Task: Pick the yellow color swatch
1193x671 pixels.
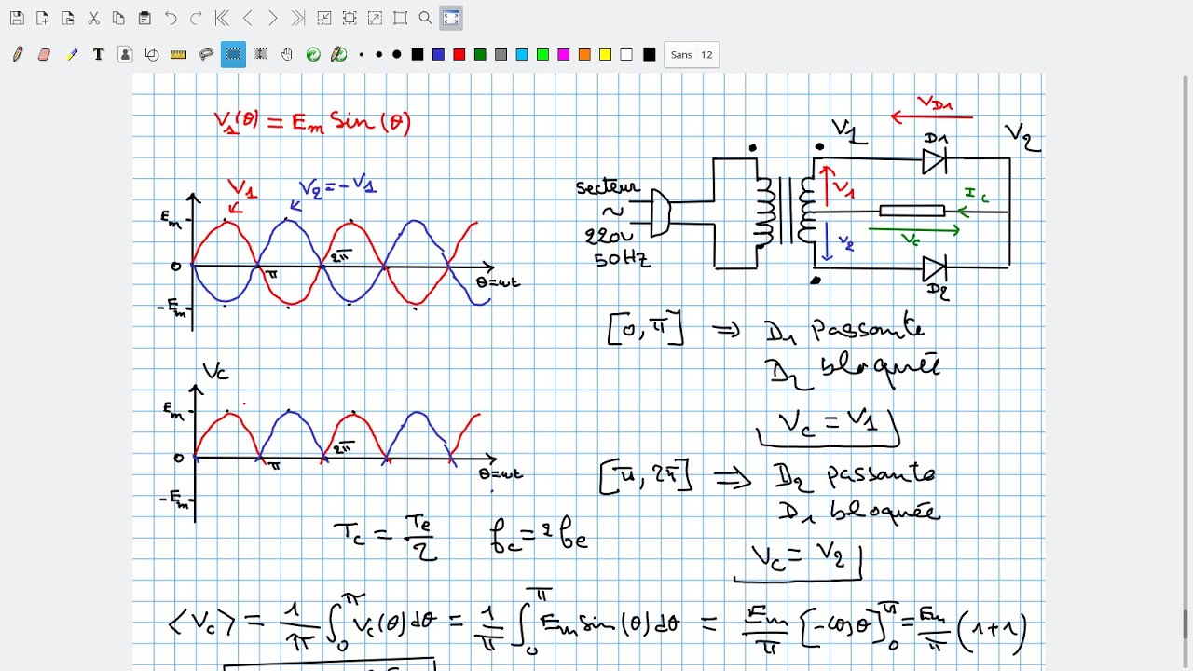Action: (x=605, y=55)
